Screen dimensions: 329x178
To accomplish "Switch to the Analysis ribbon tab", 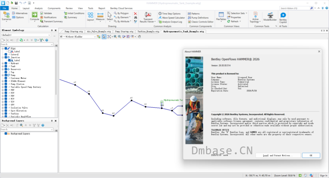I will point(38,8).
